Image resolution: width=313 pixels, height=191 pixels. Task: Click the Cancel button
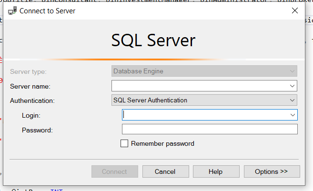pyautogui.click(x=165, y=171)
